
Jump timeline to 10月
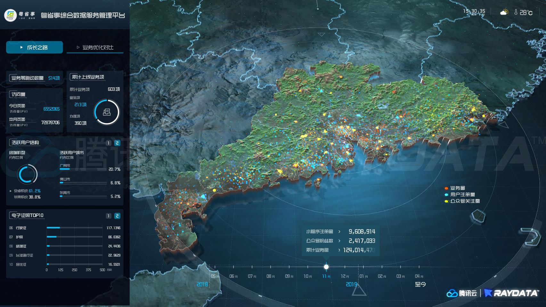click(x=308, y=276)
